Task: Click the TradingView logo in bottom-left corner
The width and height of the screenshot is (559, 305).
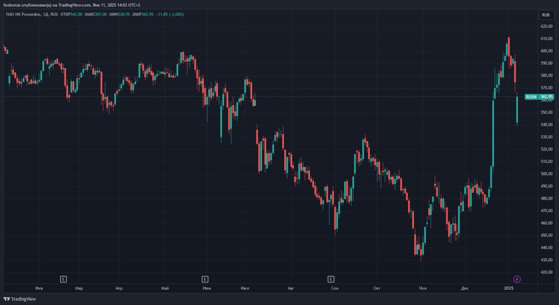Action: pos(20,299)
